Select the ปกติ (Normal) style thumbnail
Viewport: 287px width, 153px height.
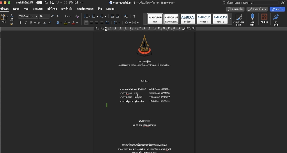pos(155,19)
